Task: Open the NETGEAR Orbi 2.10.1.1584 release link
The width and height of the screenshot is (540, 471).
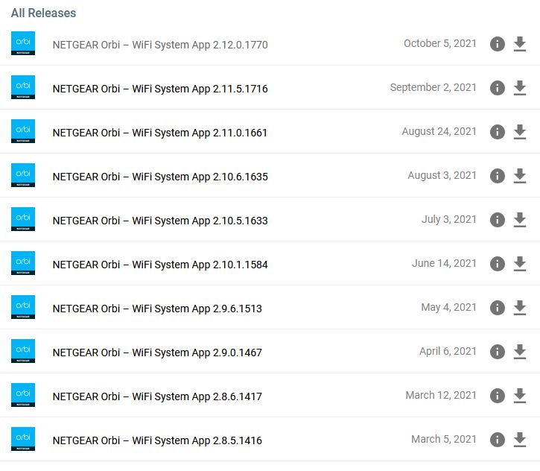Action: [x=160, y=265]
